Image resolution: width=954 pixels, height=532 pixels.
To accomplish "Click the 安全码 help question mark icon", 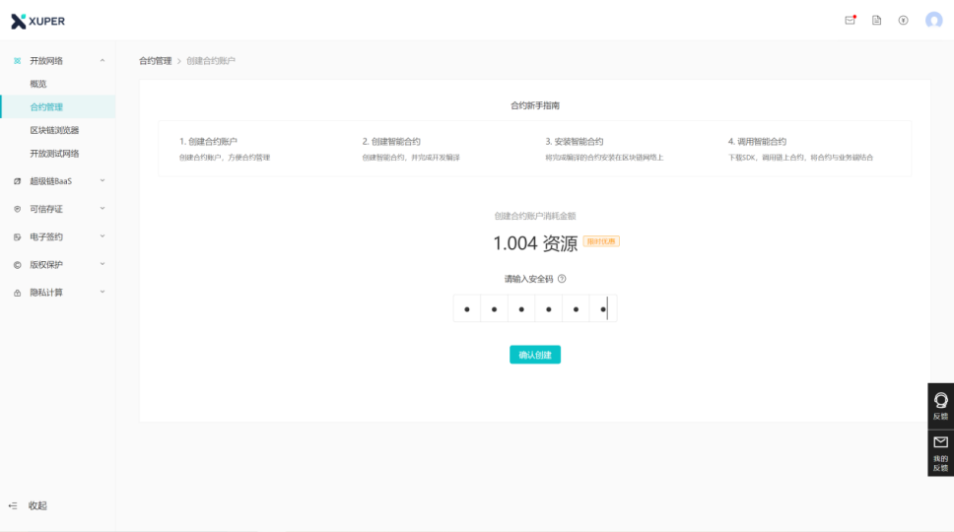I will pyautogui.click(x=562, y=279).
